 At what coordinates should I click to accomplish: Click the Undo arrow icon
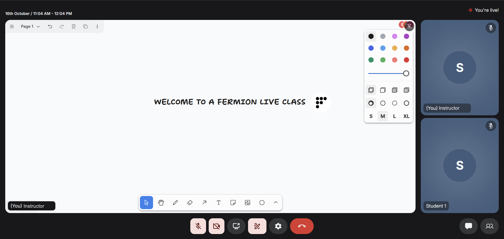[x=50, y=26]
